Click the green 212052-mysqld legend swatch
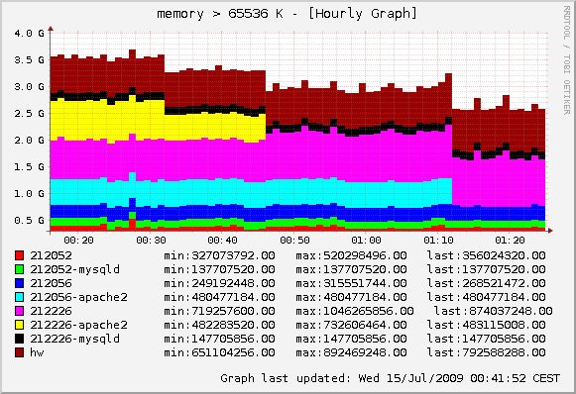 20,269
